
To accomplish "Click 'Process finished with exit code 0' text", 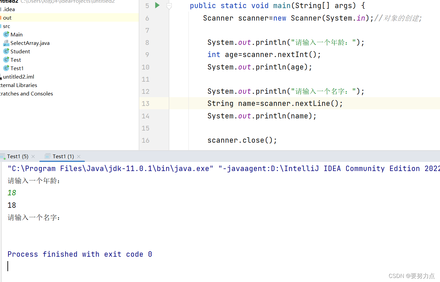I will 80,254.
